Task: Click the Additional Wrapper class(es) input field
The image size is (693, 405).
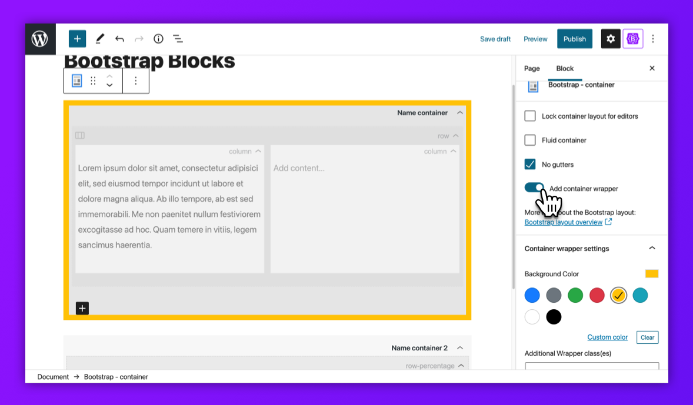Action: [591, 366]
